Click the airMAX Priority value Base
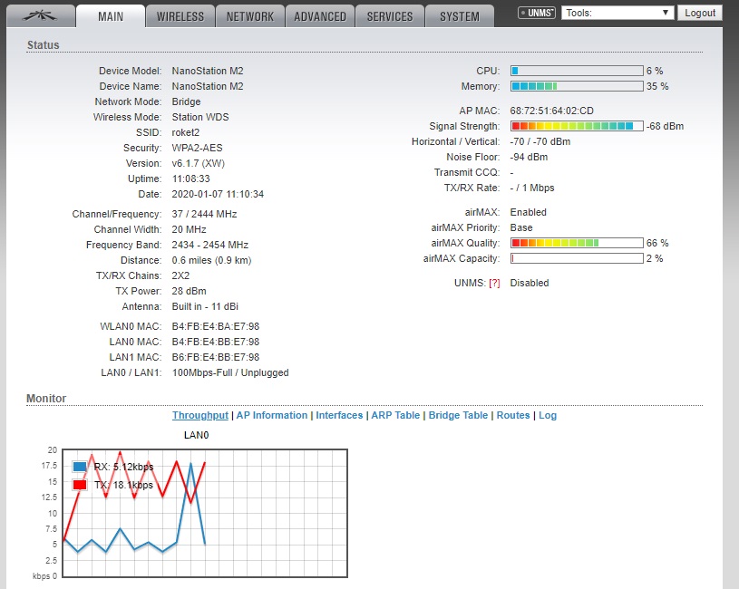The image size is (739, 589). click(521, 227)
